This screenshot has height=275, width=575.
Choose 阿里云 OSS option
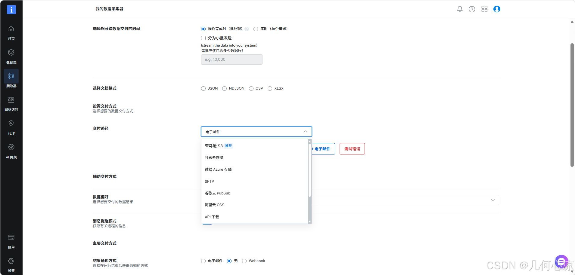click(x=254, y=205)
